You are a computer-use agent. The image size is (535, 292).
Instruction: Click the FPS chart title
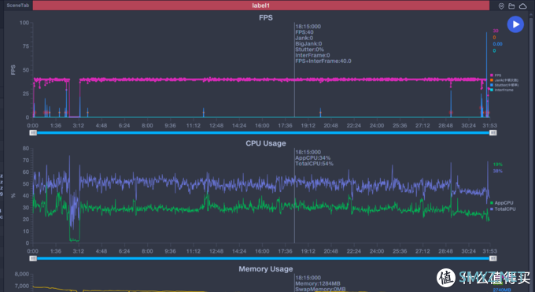pyautogui.click(x=266, y=18)
